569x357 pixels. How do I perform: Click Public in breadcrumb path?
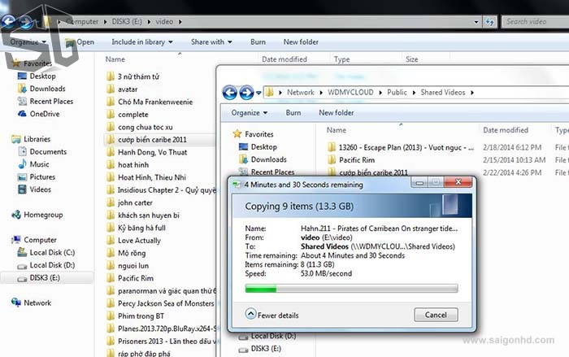[397, 93]
